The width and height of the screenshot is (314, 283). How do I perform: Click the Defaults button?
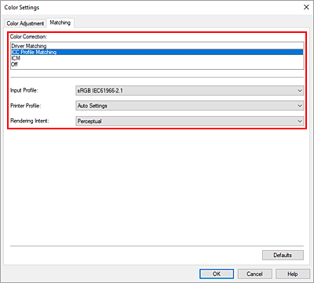pyautogui.click(x=283, y=255)
